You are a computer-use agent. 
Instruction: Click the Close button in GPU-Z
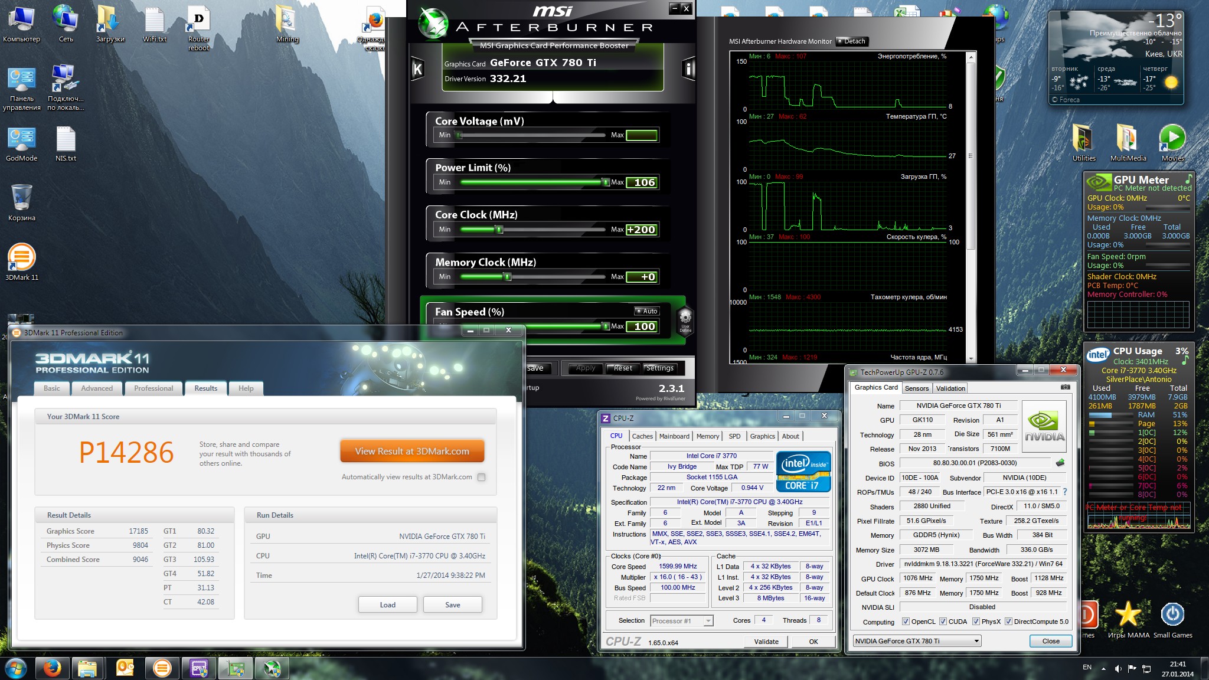pos(1051,641)
